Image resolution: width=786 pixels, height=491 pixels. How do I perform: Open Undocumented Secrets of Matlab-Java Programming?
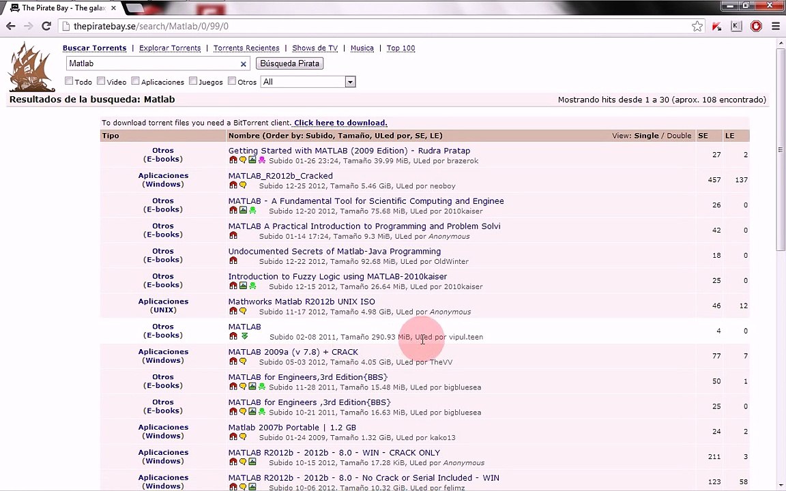[x=334, y=252]
